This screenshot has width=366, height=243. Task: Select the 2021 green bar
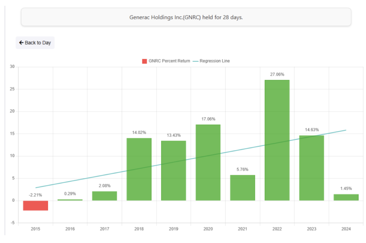click(x=243, y=188)
